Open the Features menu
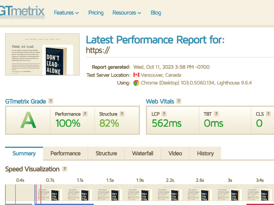The image size is (274, 205). point(66,13)
